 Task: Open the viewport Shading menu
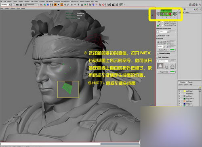coord(7,8)
